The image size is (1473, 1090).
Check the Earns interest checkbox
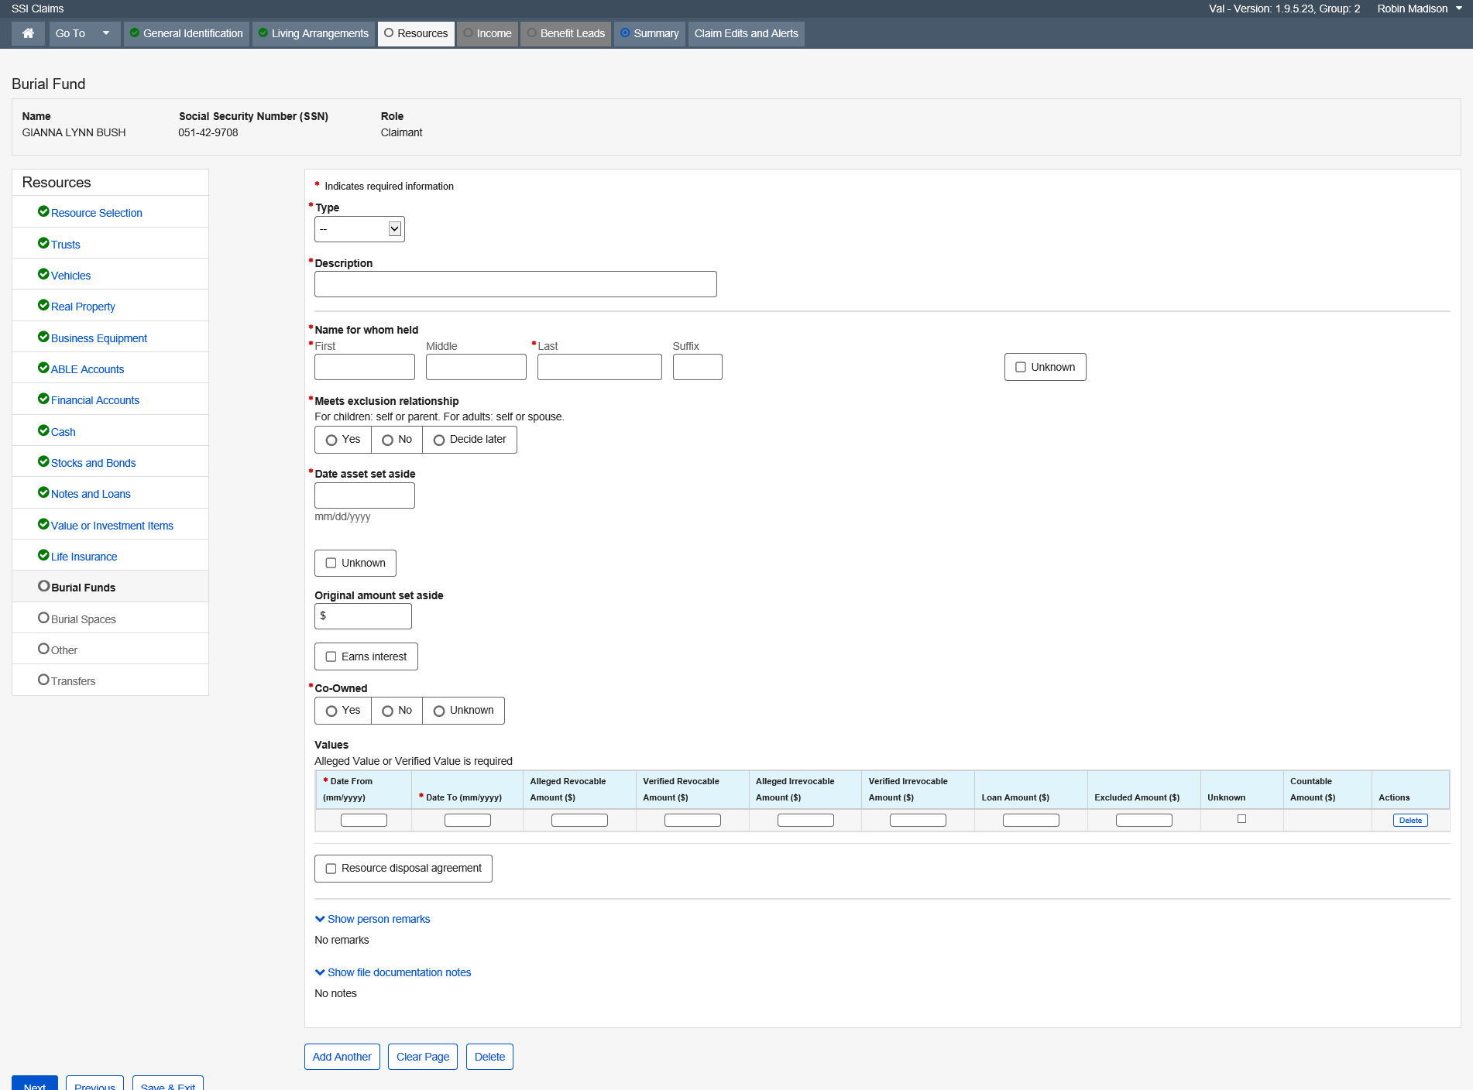[x=331, y=656]
